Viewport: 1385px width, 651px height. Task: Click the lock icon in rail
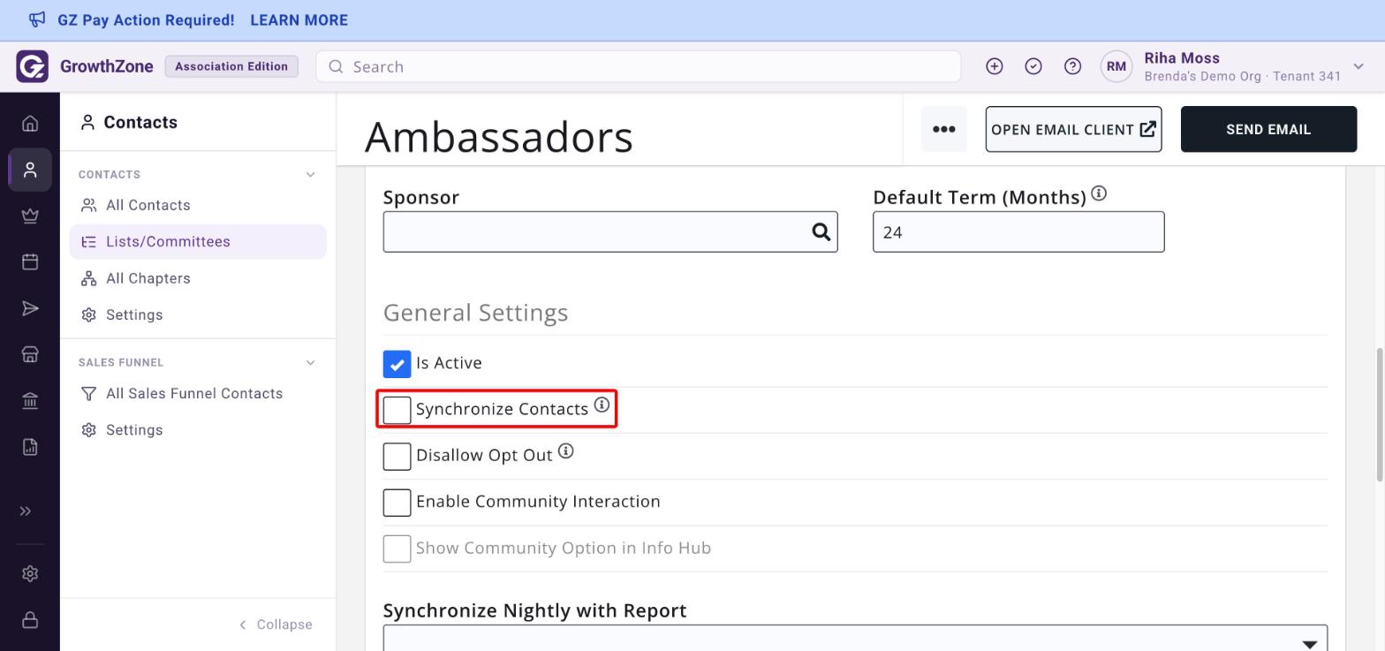click(x=30, y=620)
